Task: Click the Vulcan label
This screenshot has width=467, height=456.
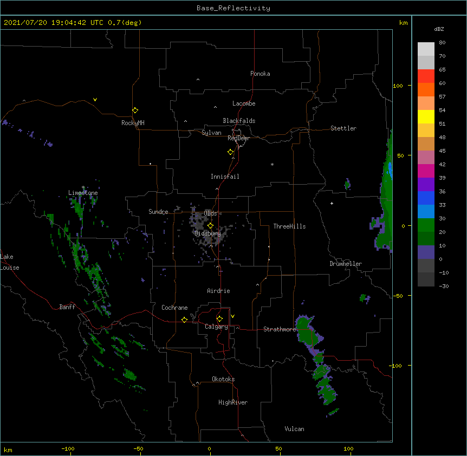Action: click(294, 429)
